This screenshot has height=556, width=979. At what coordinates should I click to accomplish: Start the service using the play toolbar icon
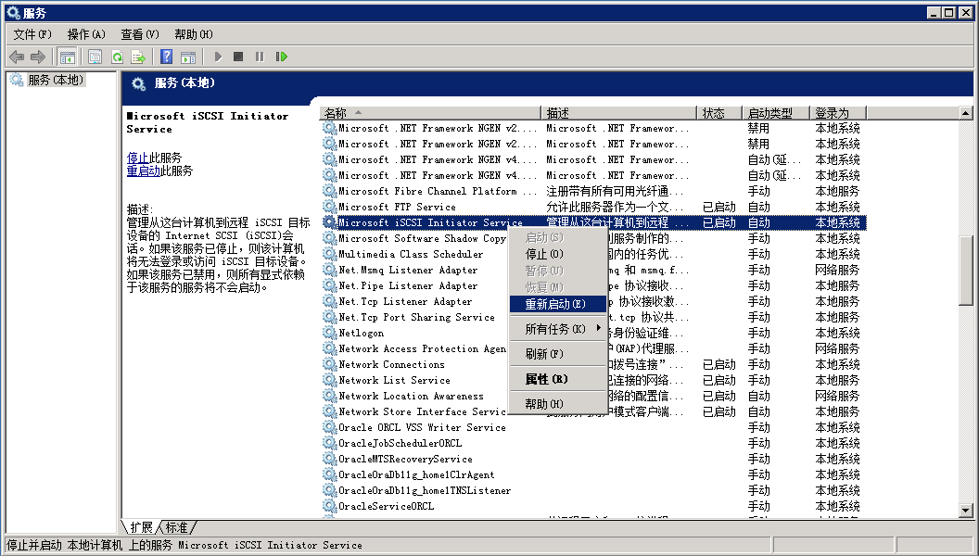point(217,57)
